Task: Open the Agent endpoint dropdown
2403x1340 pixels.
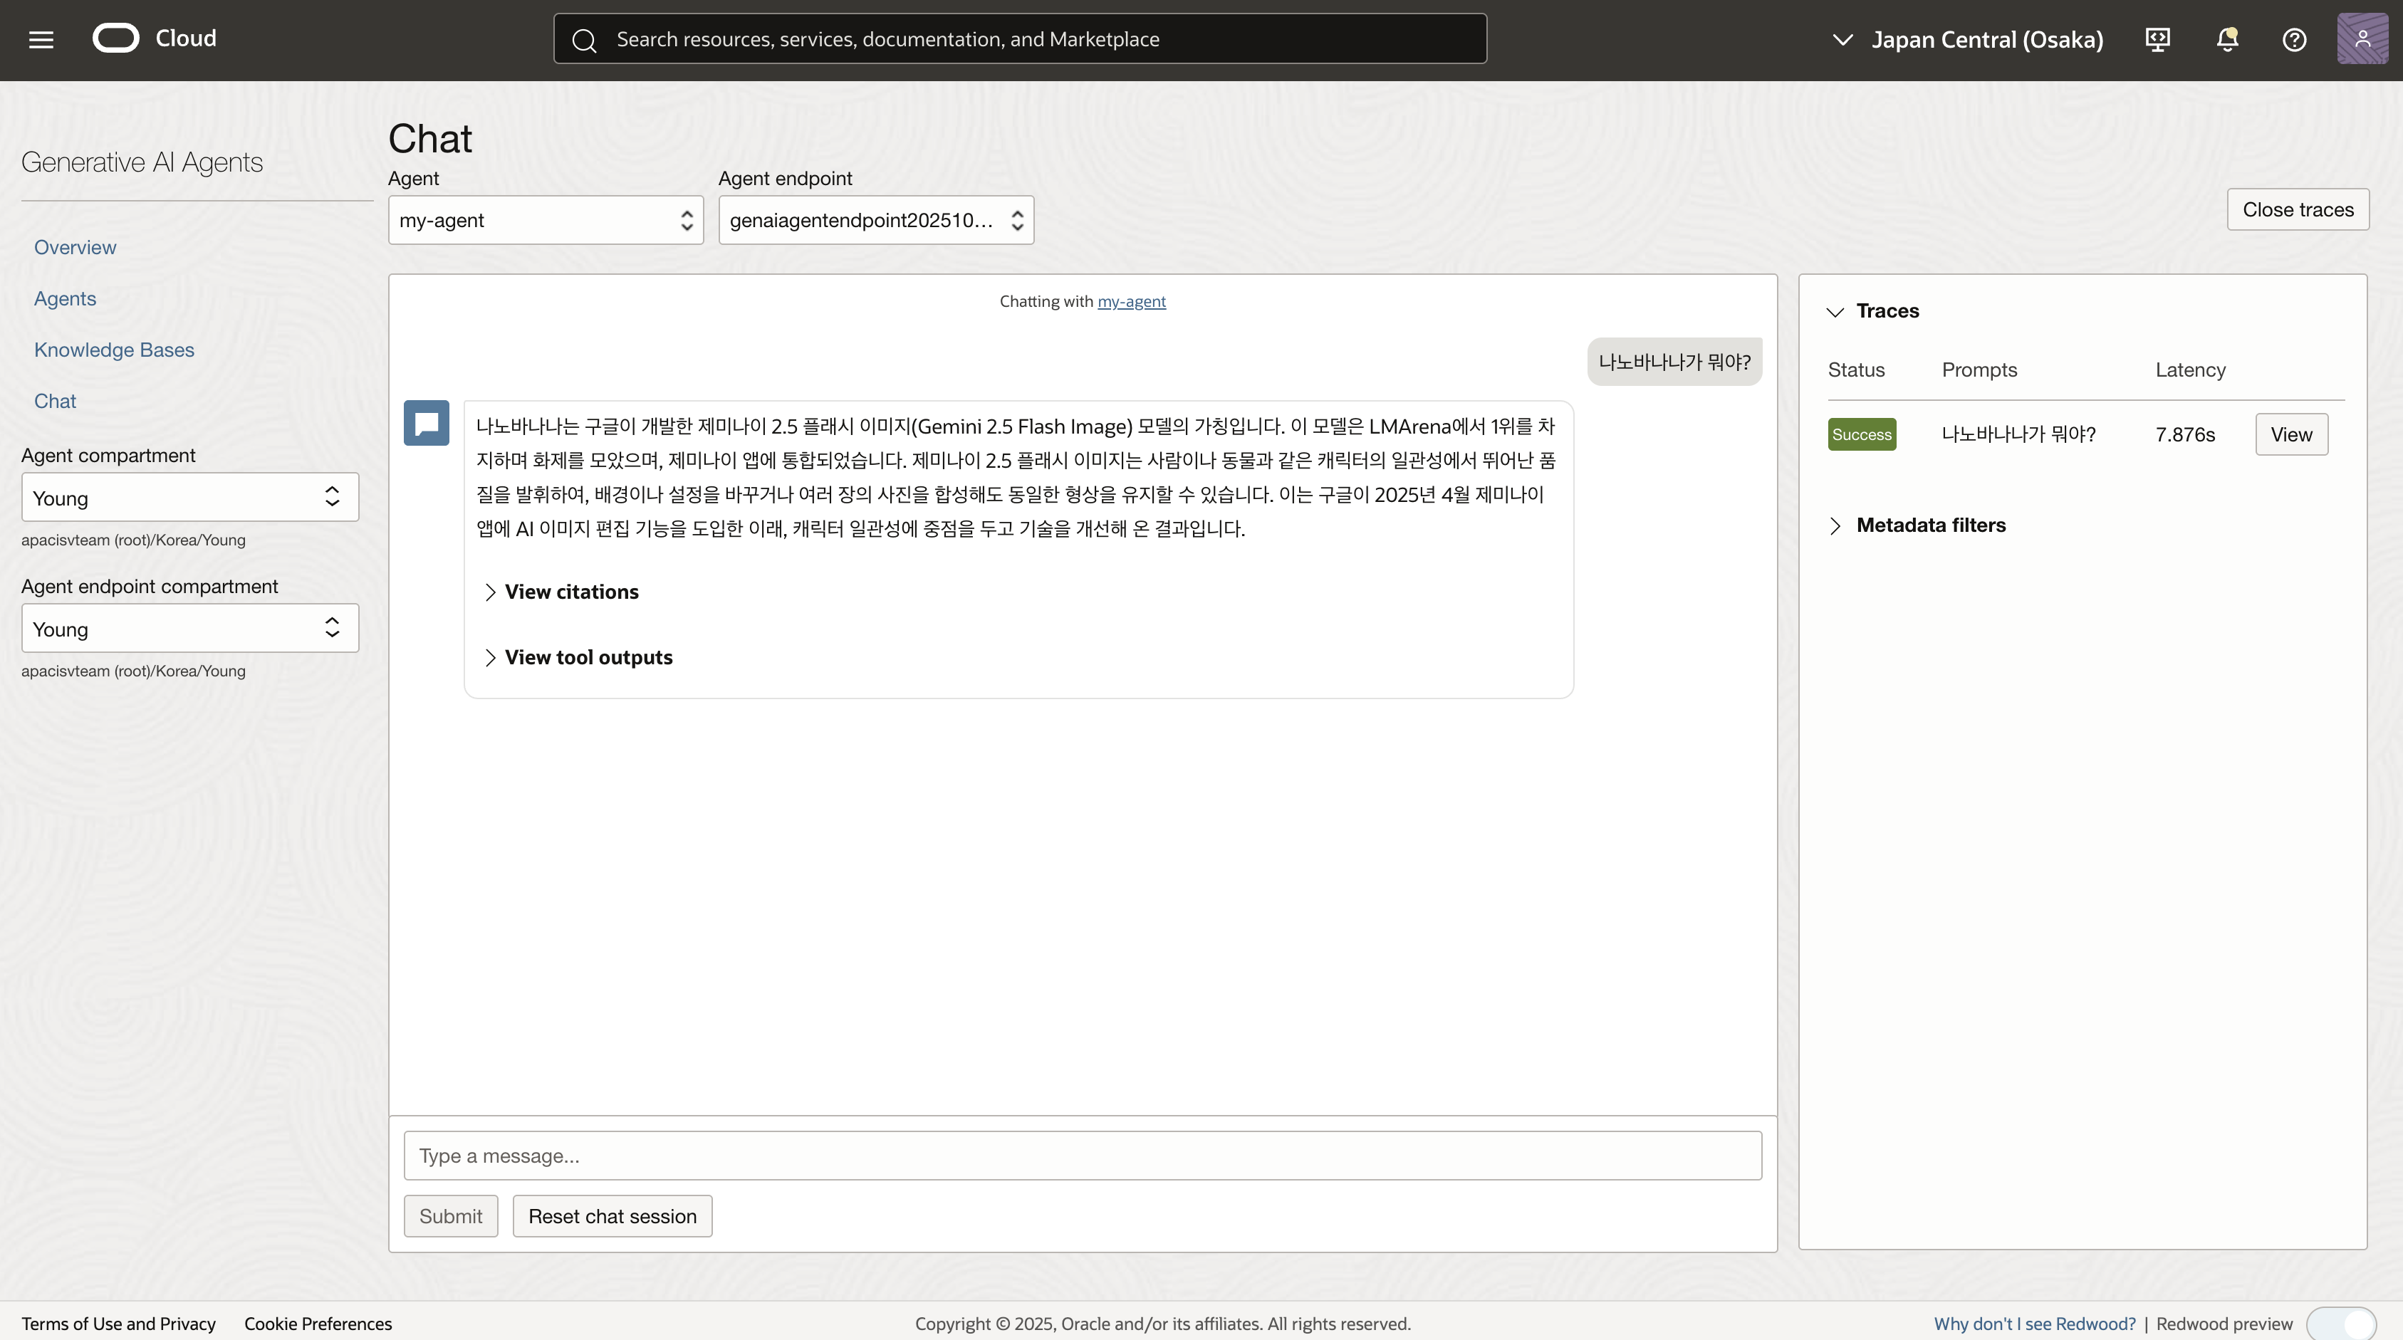Action: point(875,220)
